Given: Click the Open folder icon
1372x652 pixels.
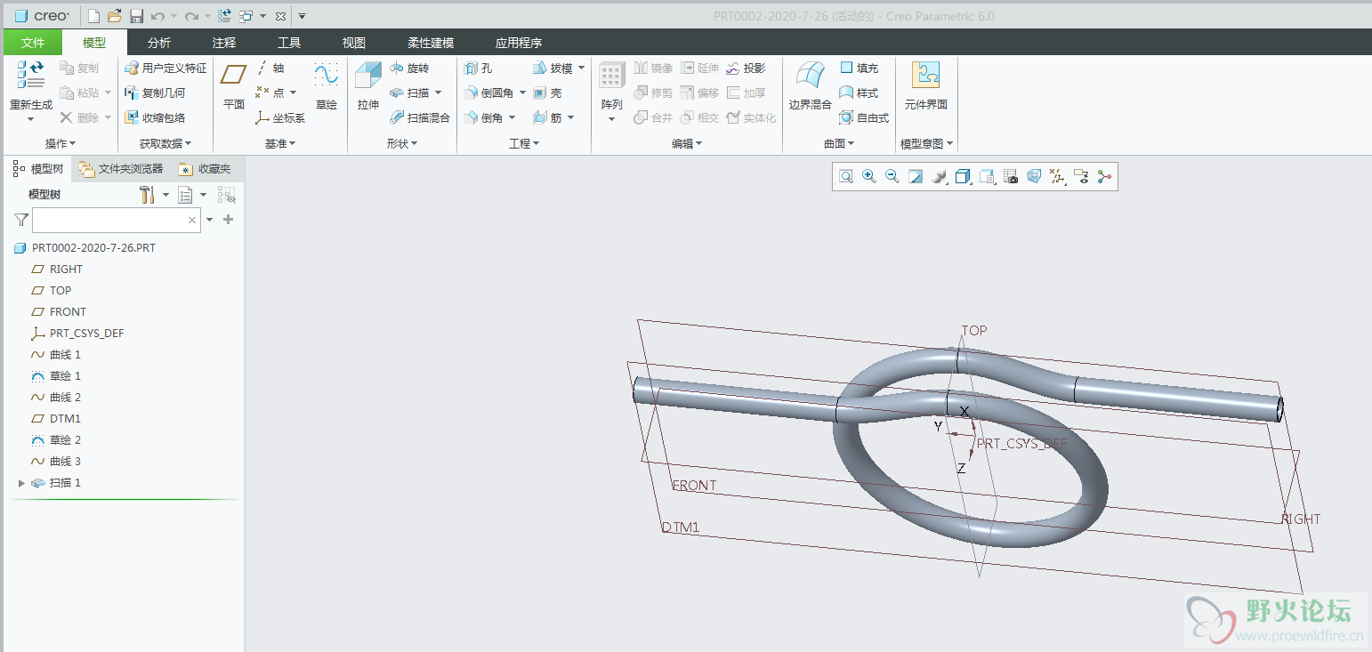Looking at the screenshot, I should 115,16.
